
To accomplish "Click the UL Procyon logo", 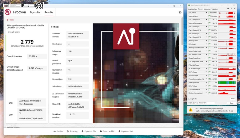I will point(8,12).
